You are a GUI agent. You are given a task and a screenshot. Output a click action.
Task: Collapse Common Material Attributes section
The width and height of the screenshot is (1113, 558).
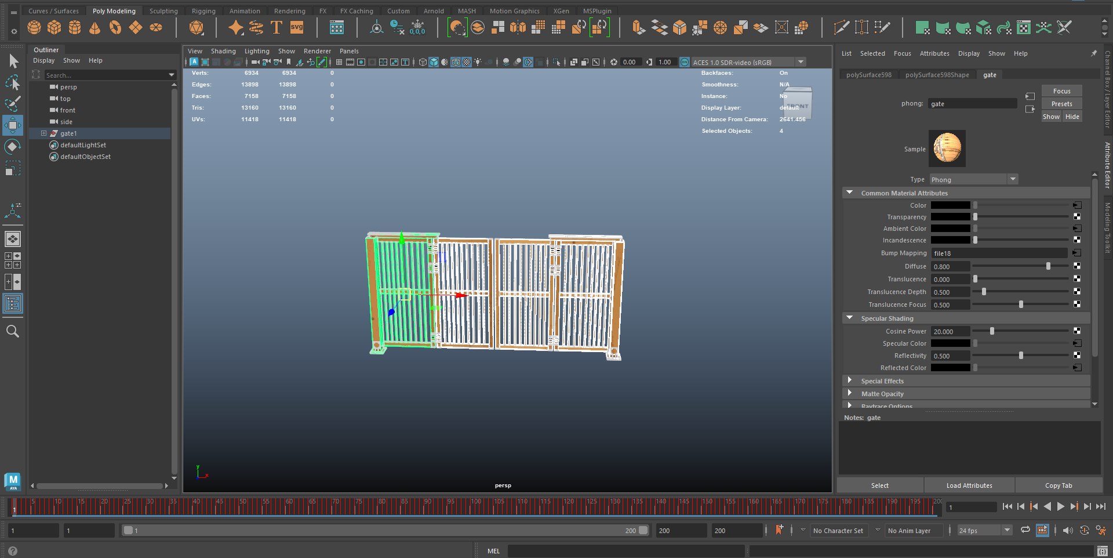tap(850, 193)
